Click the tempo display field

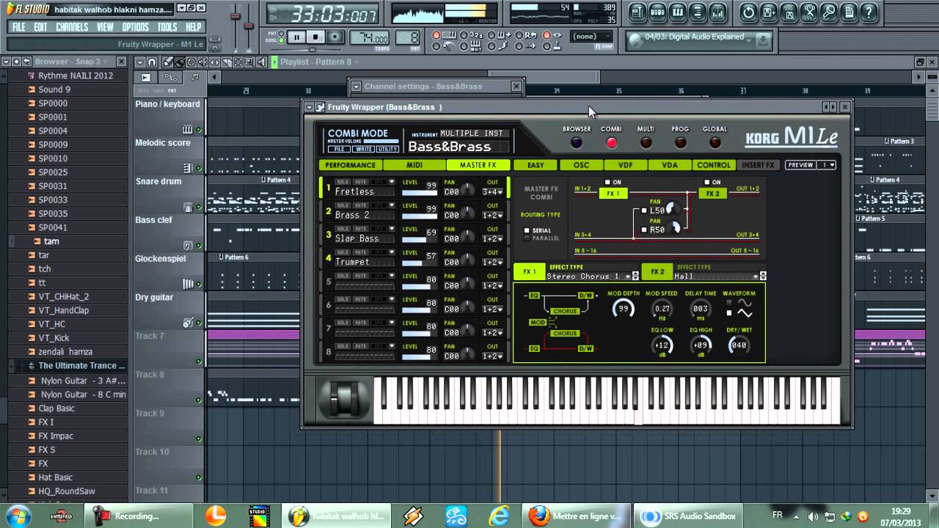click(370, 37)
